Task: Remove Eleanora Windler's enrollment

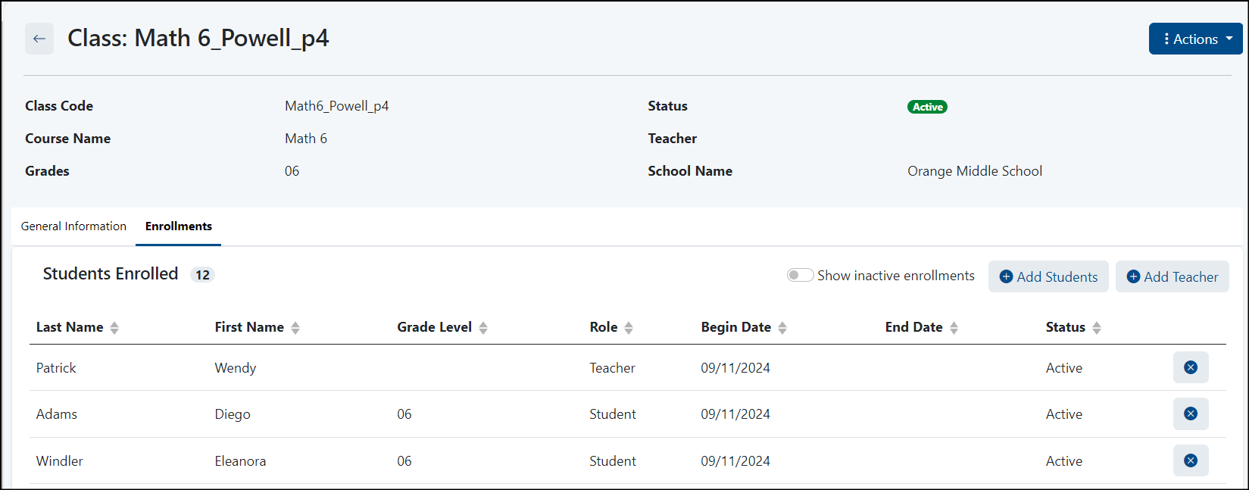Action: 1190,460
